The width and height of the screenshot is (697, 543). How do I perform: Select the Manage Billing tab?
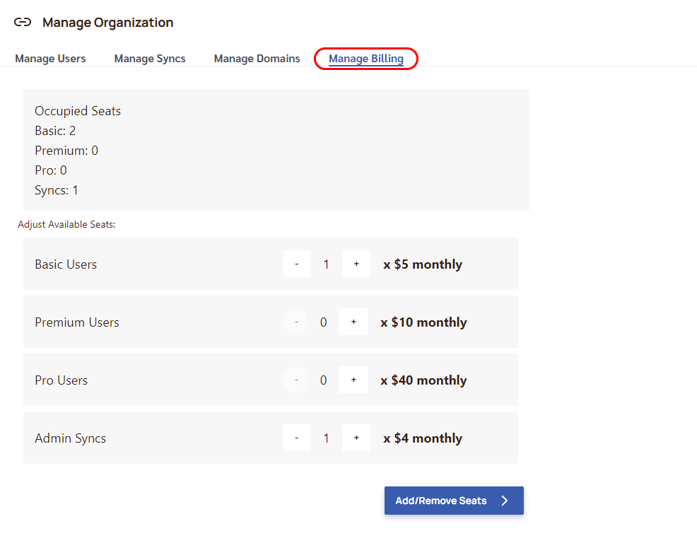point(366,59)
